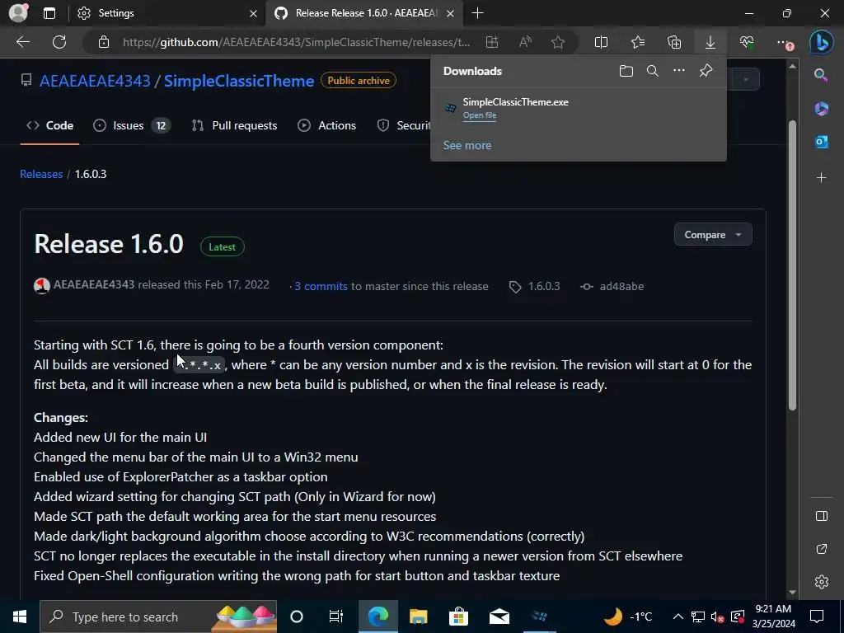This screenshot has width=844, height=633.
Task: Open Mail app from taskbar
Action: click(499, 617)
